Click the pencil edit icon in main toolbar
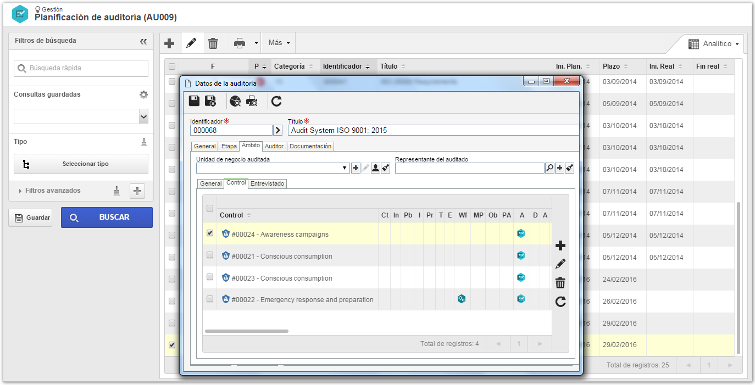 (x=191, y=43)
